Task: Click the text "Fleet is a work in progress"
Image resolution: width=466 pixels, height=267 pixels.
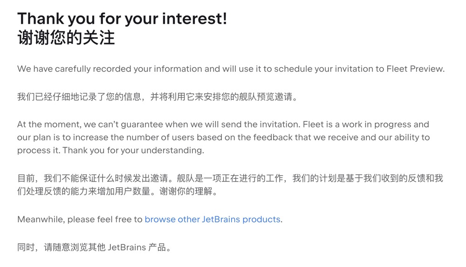Action: pyautogui.click(x=357, y=124)
